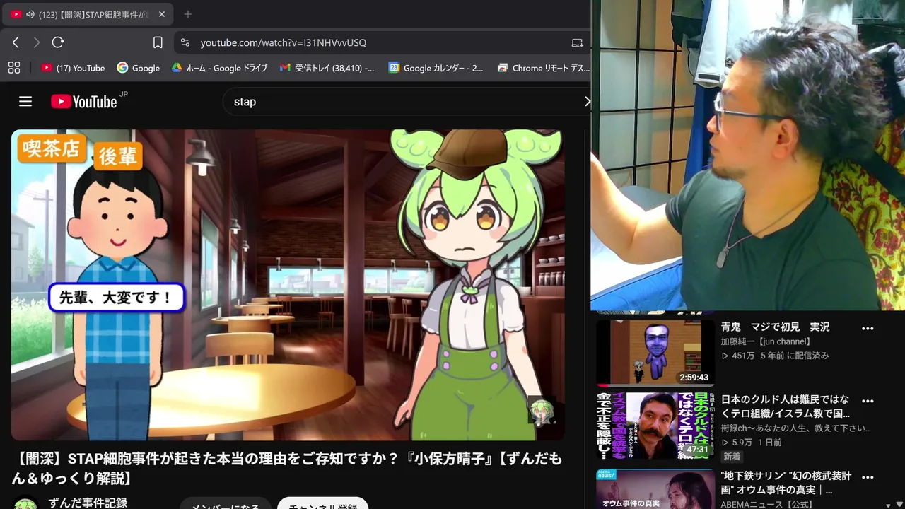Click the URL address bar
905x509 pixels.
coord(382,42)
